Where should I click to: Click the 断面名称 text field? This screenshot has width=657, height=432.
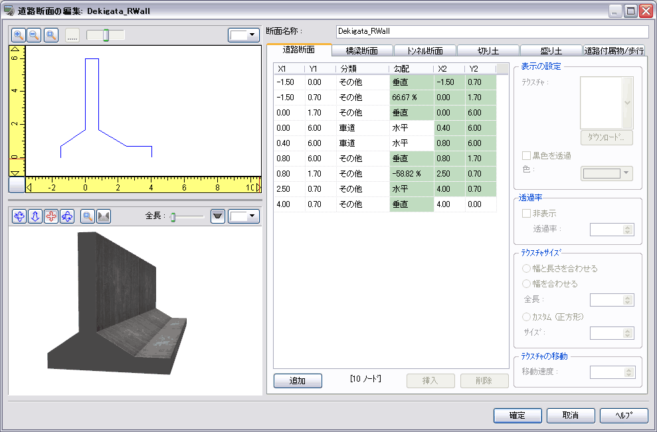click(492, 31)
